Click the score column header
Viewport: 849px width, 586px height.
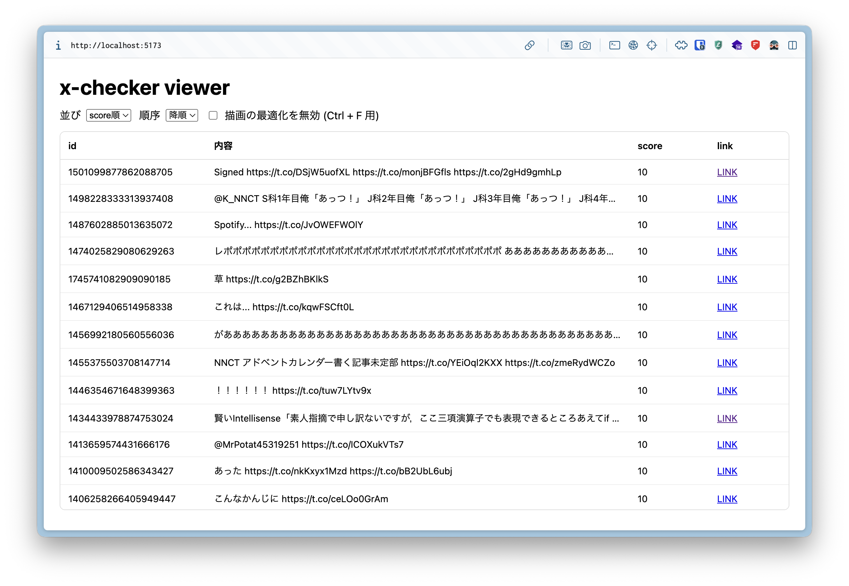point(649,146)
